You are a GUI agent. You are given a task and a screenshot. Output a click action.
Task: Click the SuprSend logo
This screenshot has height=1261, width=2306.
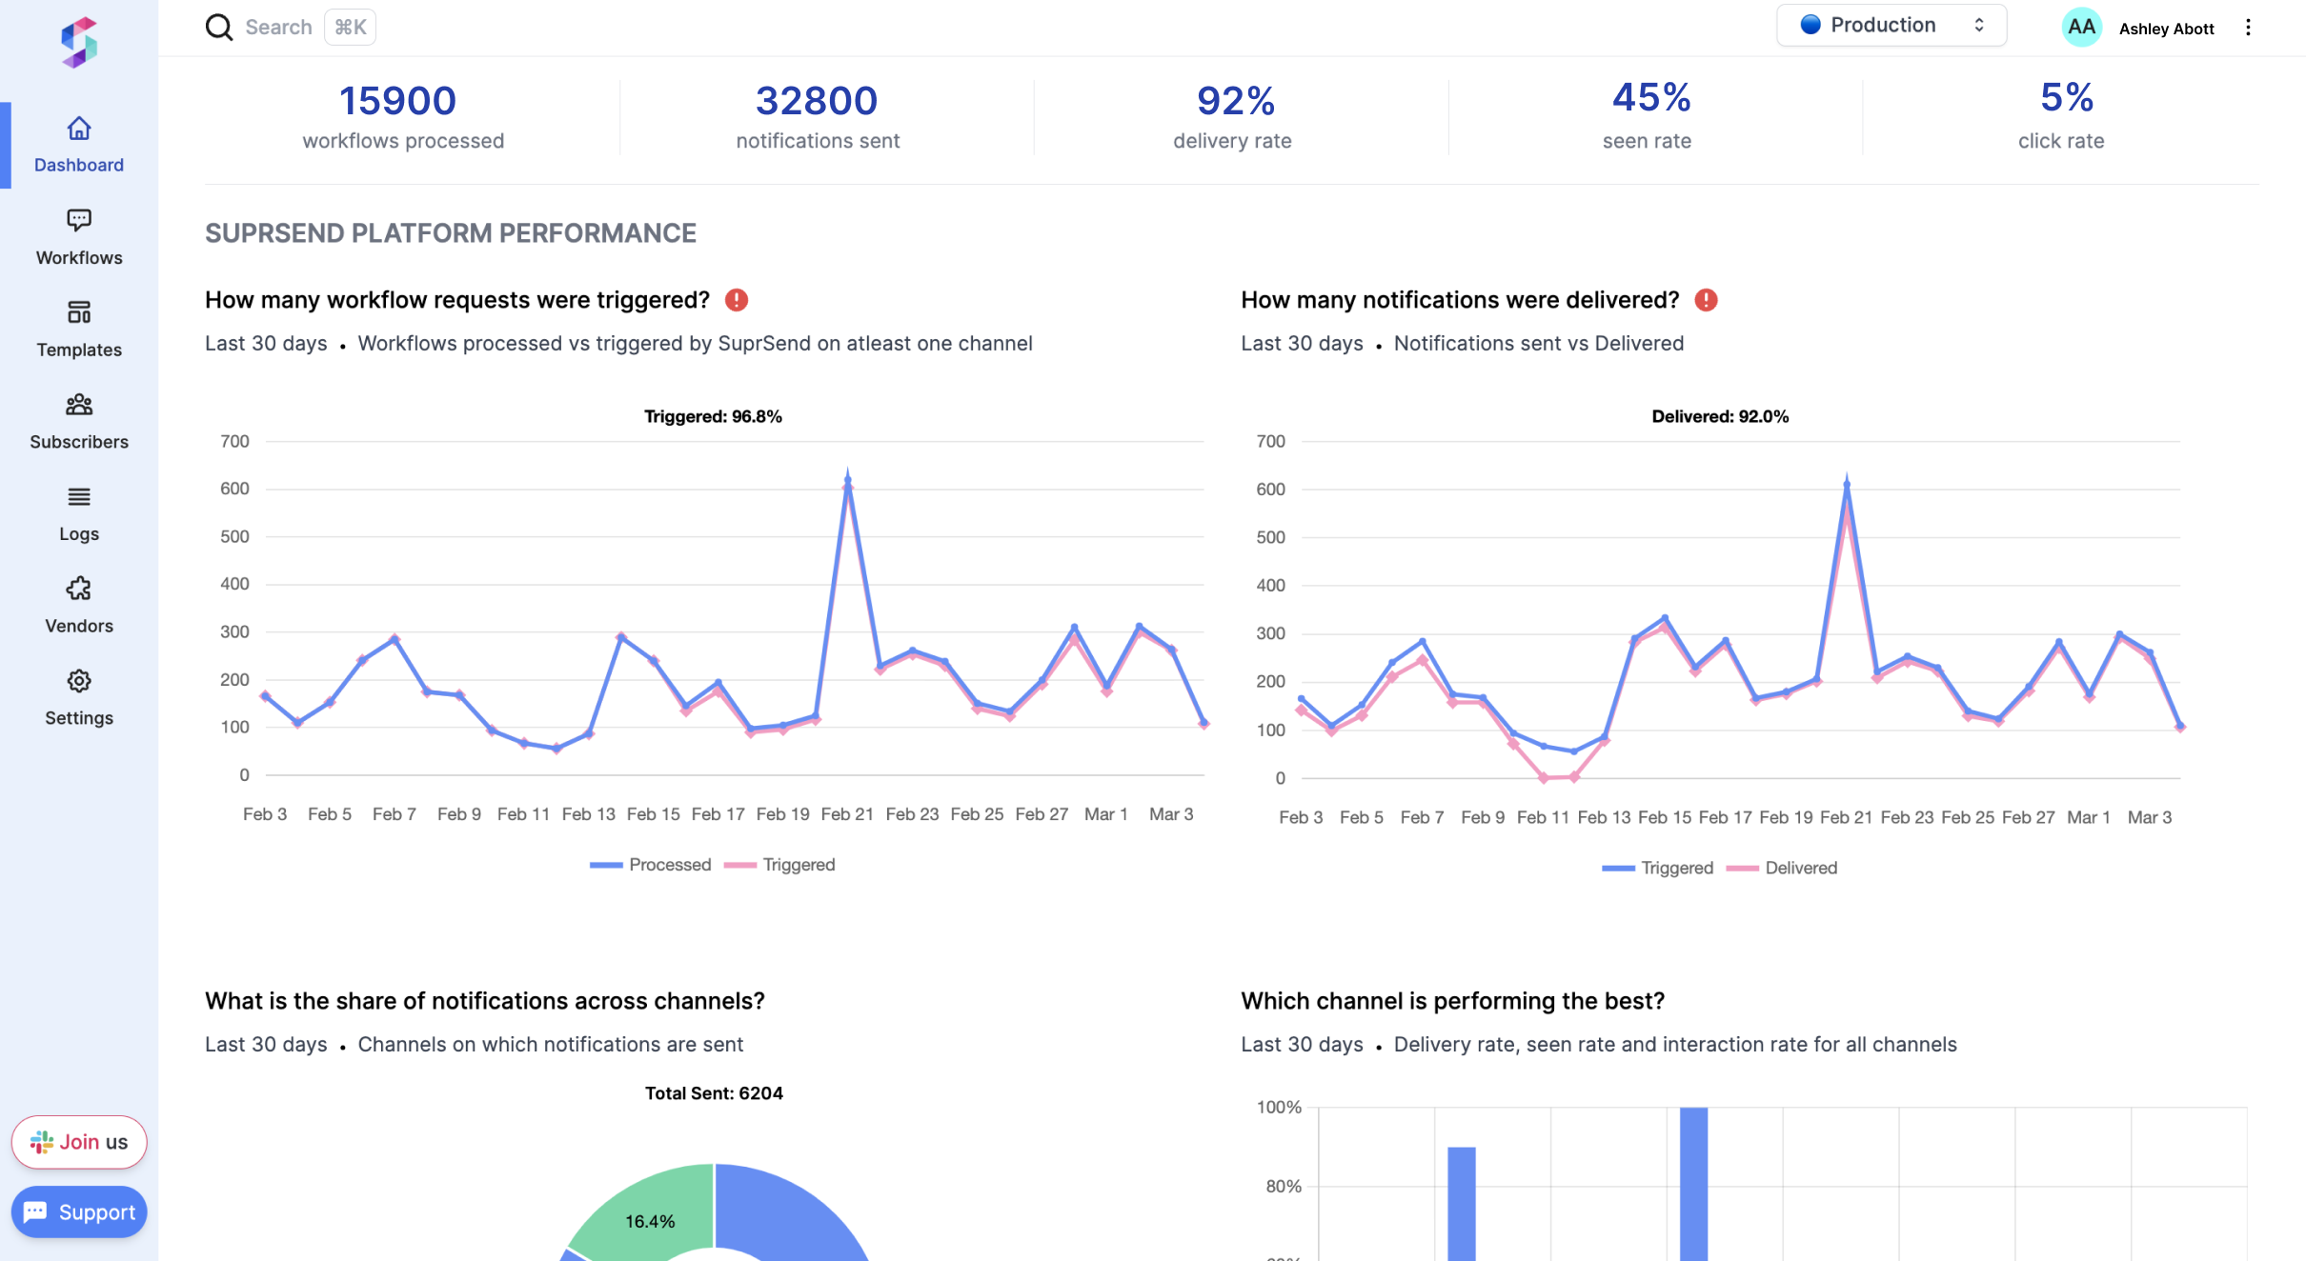click(78, 40)
